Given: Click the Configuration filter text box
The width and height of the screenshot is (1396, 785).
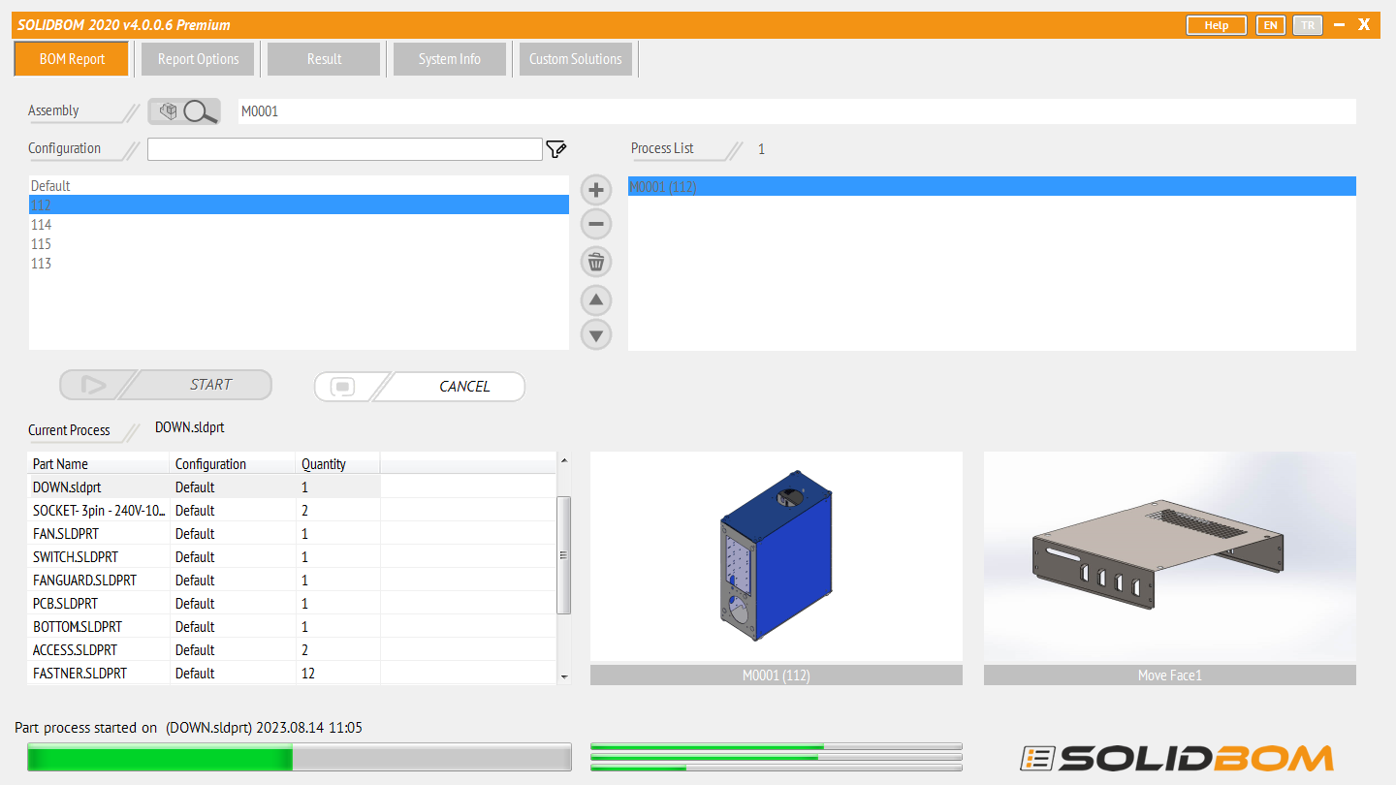Looking at the screenshot, I should point(344,149).
